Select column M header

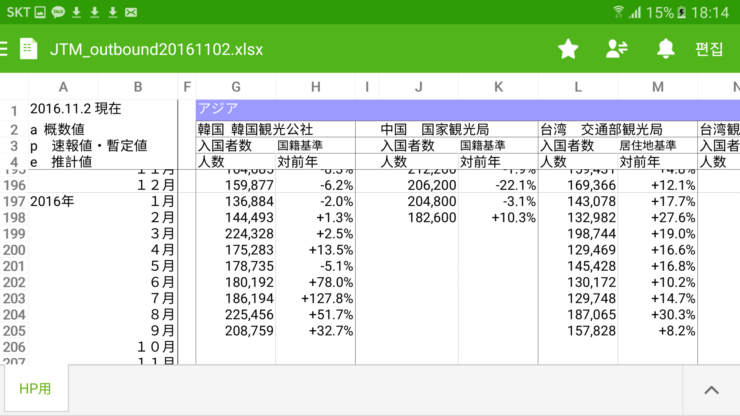tap(657, 87)
